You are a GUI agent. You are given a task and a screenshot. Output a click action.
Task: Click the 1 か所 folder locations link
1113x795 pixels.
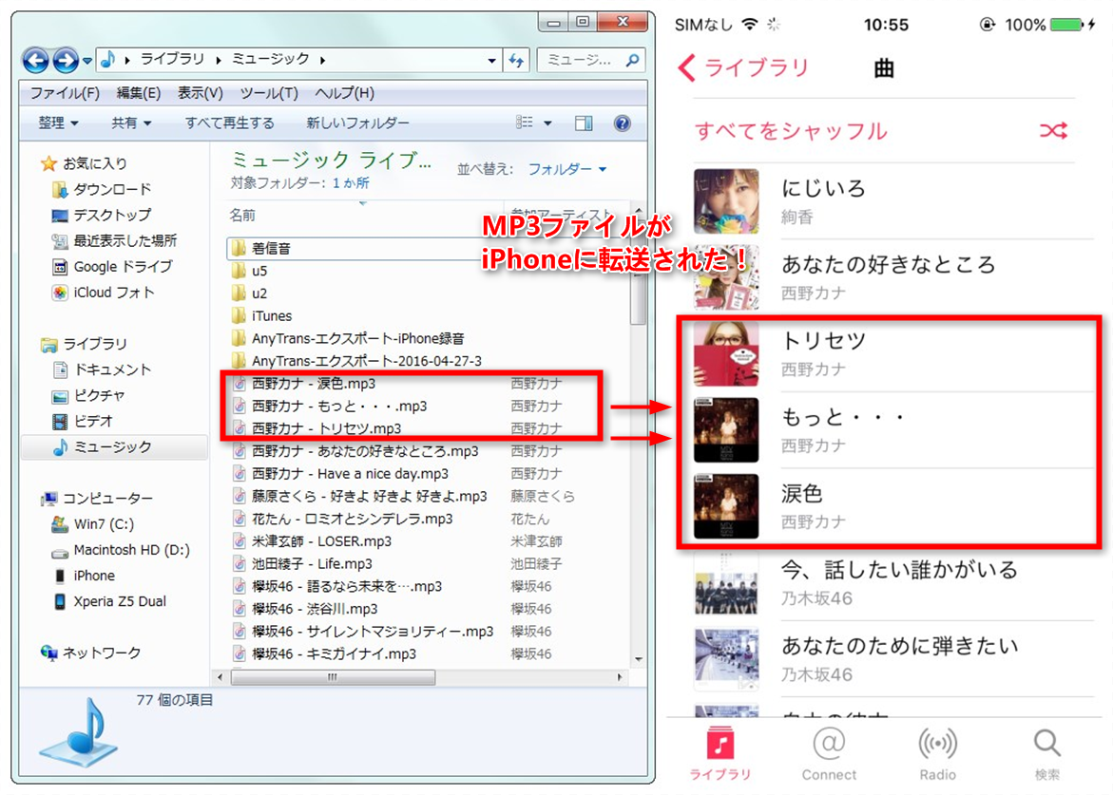click(x=351, y=183)
